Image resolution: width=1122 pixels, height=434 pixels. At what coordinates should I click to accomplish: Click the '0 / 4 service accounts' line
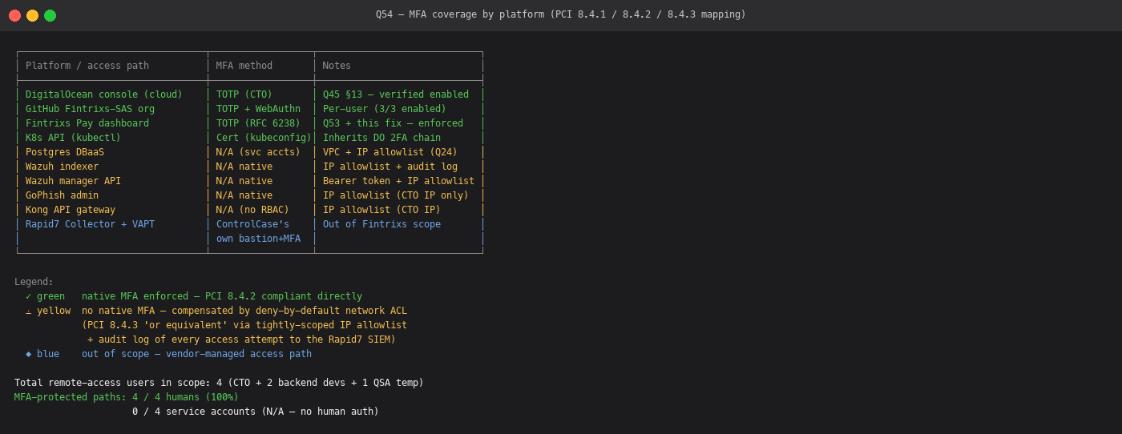click(256, 412)
